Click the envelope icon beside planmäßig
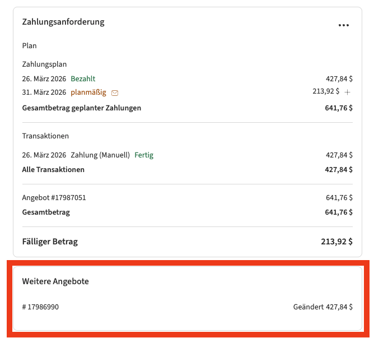This screenshot has height=338, width=374. click(x=115, y=92)
